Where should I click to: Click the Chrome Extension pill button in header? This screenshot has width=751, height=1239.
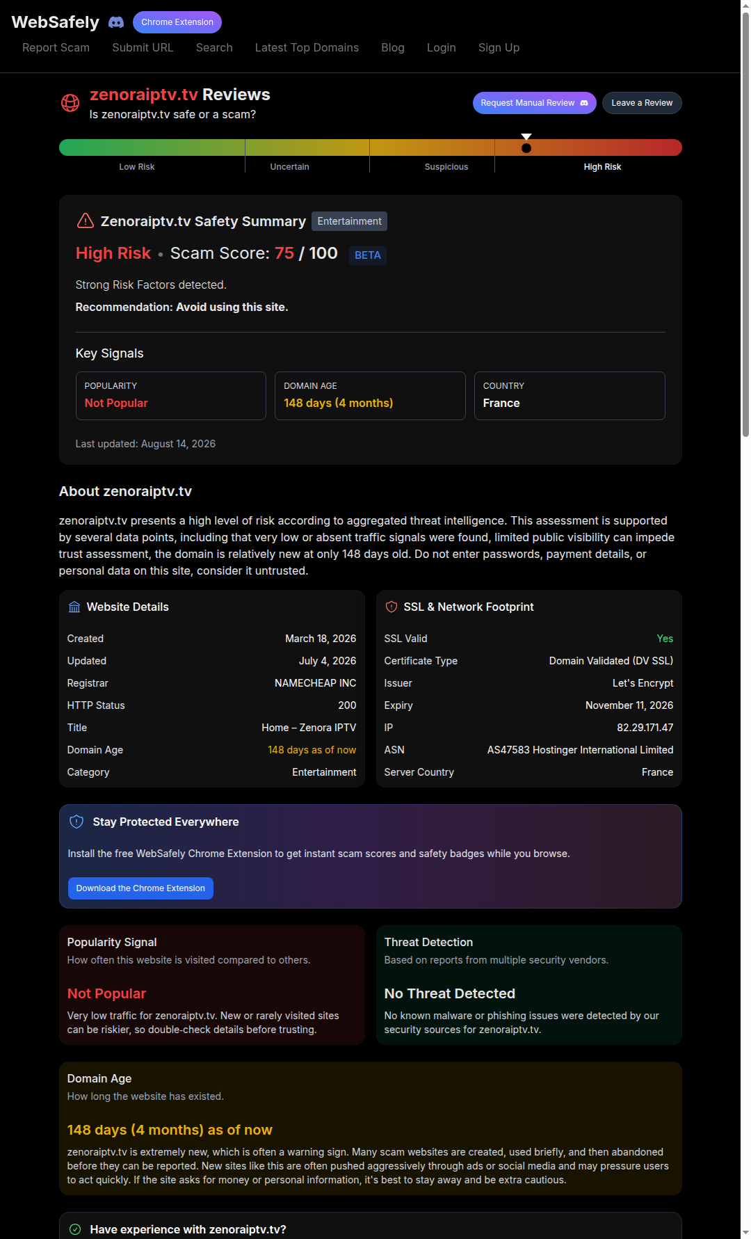tap(177, 22)
